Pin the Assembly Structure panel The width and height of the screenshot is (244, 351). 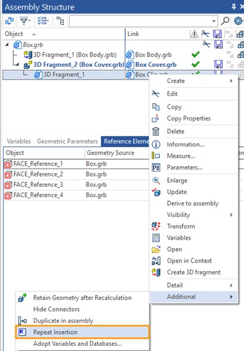[234, 6]
